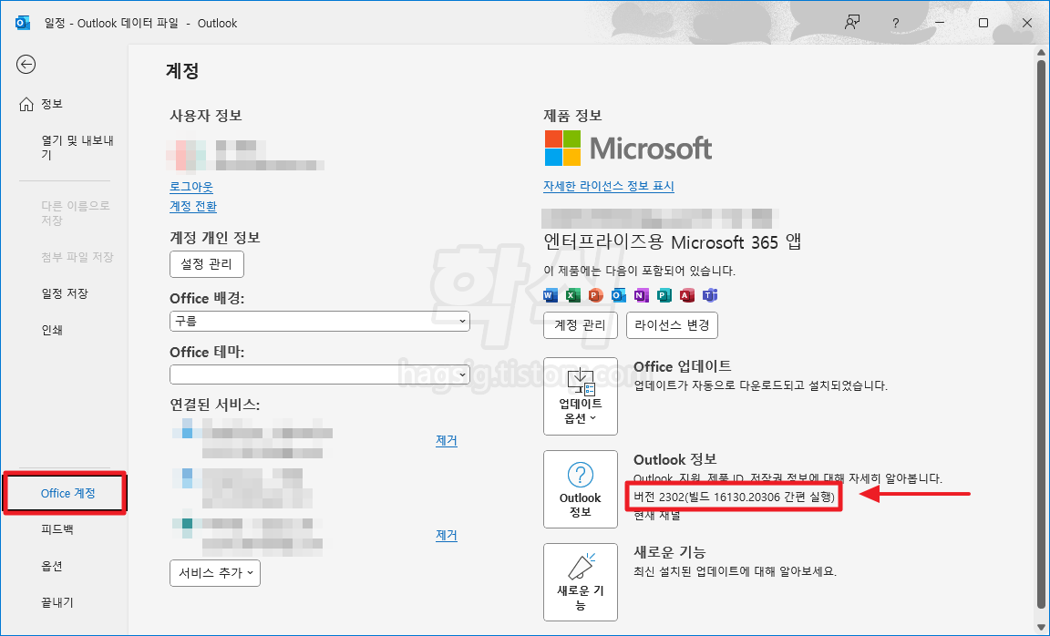Click the vertical scrollbar

coord(1041,334)
